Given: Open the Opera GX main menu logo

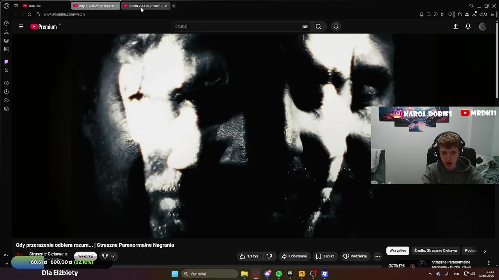Looking at the screenshot, I should (6, 6).
